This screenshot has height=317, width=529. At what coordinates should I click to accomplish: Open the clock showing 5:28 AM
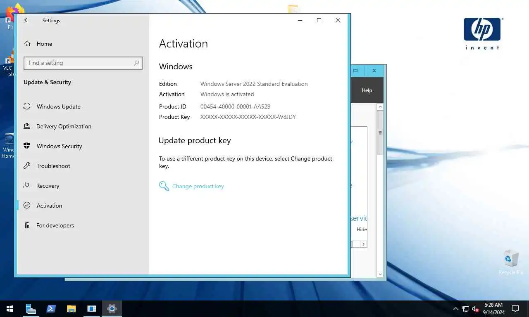point(493,309)
